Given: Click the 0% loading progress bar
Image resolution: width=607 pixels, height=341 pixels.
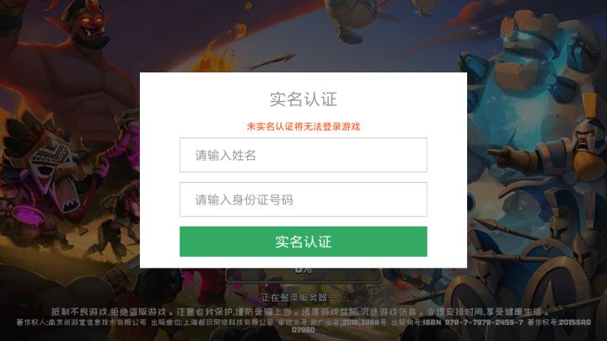Looking at the screenshot, I should click(303, 274).
